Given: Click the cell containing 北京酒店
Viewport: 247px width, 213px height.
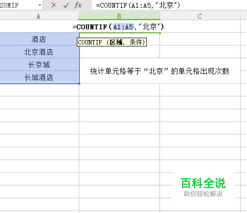Looking at the screenshot, I should pos(39,52).
